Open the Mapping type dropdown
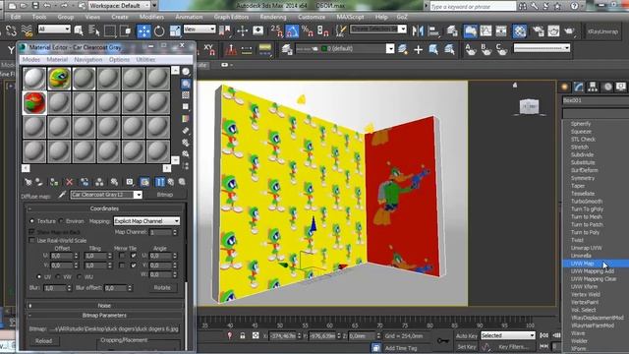Screen dimensions: 629x354 coord(146,221)
